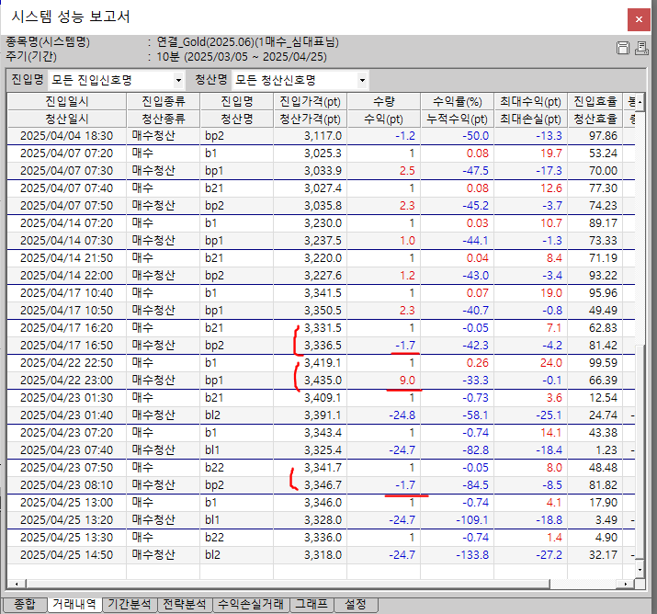The width and height of the screenshot is (657, 614).
Task: Click the 수익률(%) column header
Action: (457, 101)
